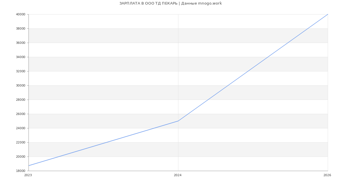Click the 24000 y-axis label
The image size is (342, 185).
coord(21,128)
